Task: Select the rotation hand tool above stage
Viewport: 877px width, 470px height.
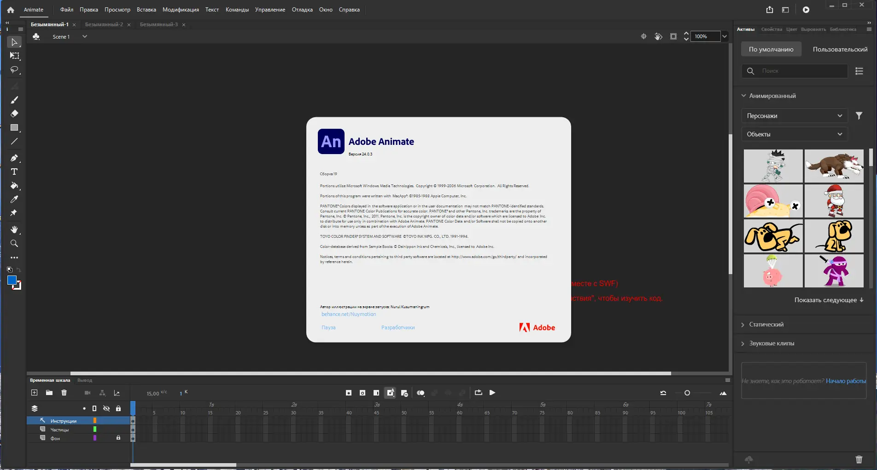Action: 659,36
